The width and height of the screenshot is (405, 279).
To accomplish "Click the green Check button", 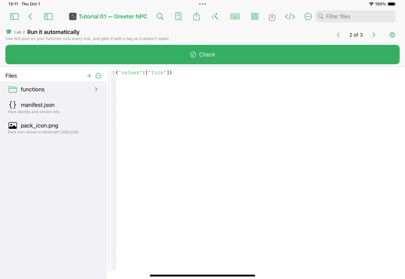I will pos(202,55).
